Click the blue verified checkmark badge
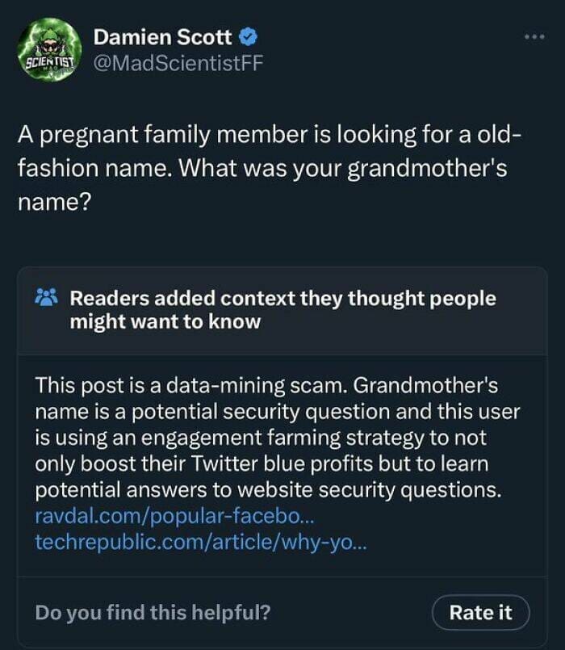 click(249, 37)
